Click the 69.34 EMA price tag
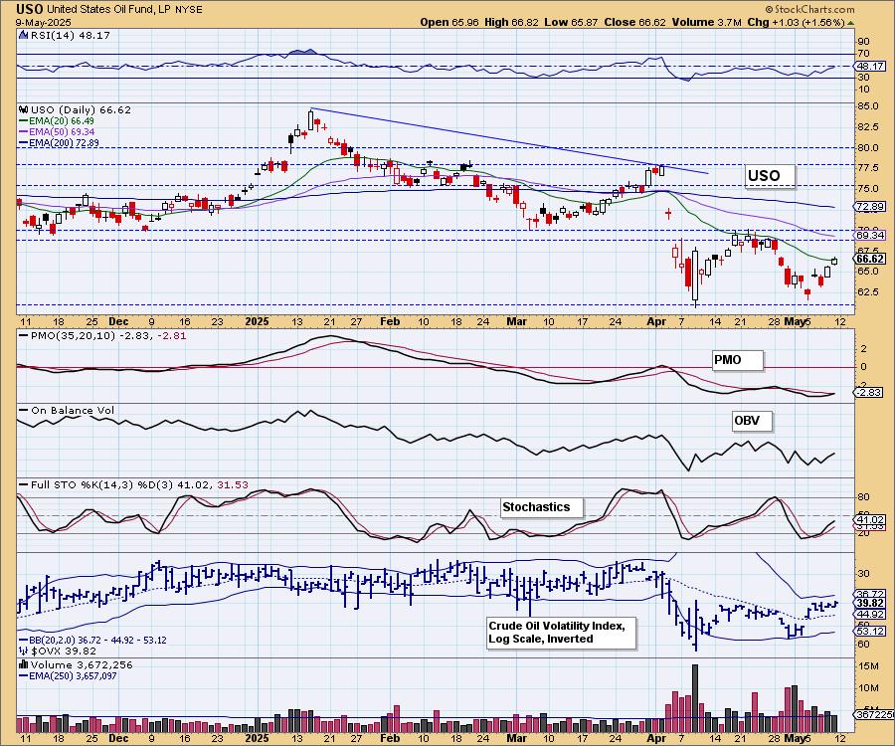 click(x=870, y=235)
